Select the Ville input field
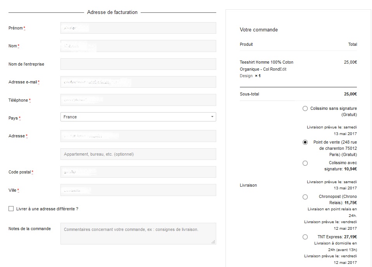Viewport: 372px width, 267px height. tap(138, 190)
